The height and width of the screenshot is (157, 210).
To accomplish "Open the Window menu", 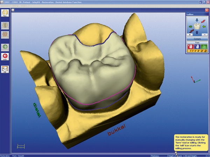I will (x=24, y=6).
